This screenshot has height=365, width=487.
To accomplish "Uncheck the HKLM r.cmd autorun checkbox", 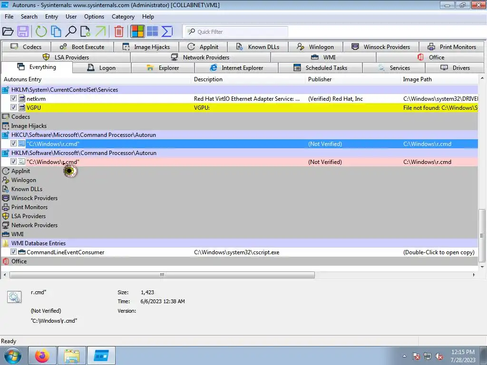I will click(x=13, y=162).
